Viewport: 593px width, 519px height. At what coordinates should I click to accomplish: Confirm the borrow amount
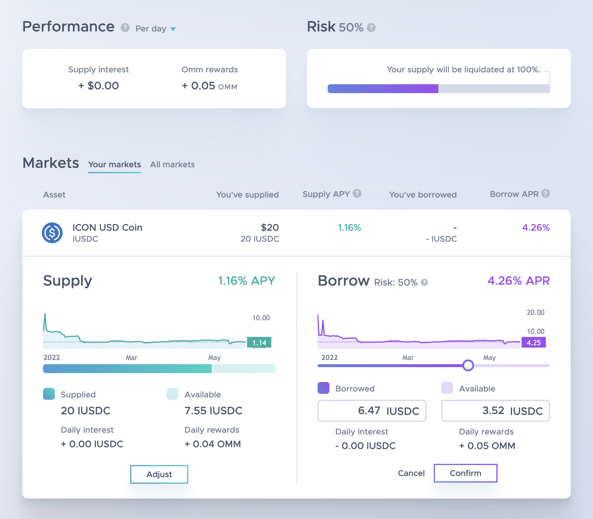tap(465, 473)
